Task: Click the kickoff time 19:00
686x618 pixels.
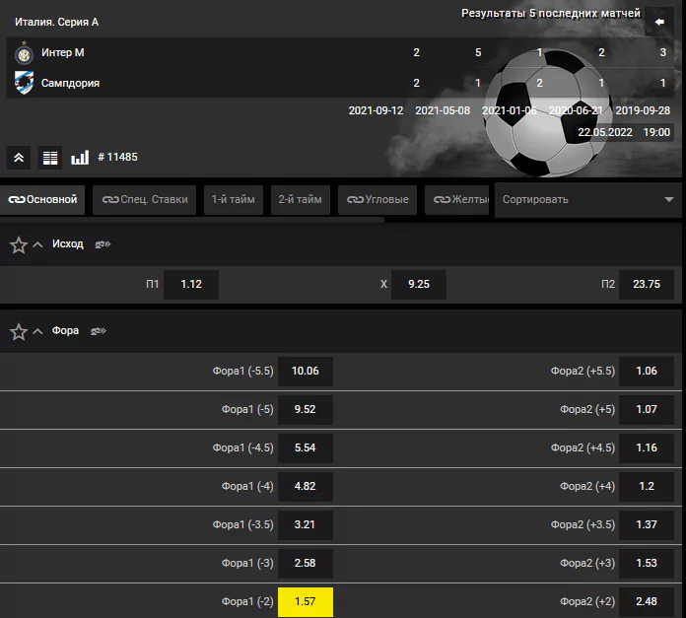Action: [x=656, y=132]
